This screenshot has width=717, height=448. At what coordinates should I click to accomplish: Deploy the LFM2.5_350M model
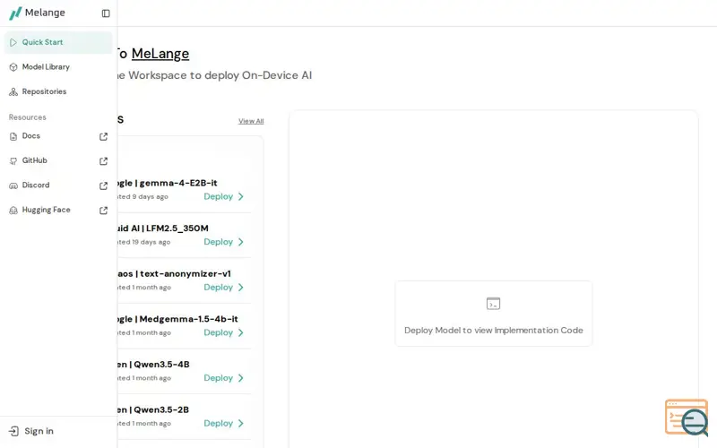tap(218, 242)
